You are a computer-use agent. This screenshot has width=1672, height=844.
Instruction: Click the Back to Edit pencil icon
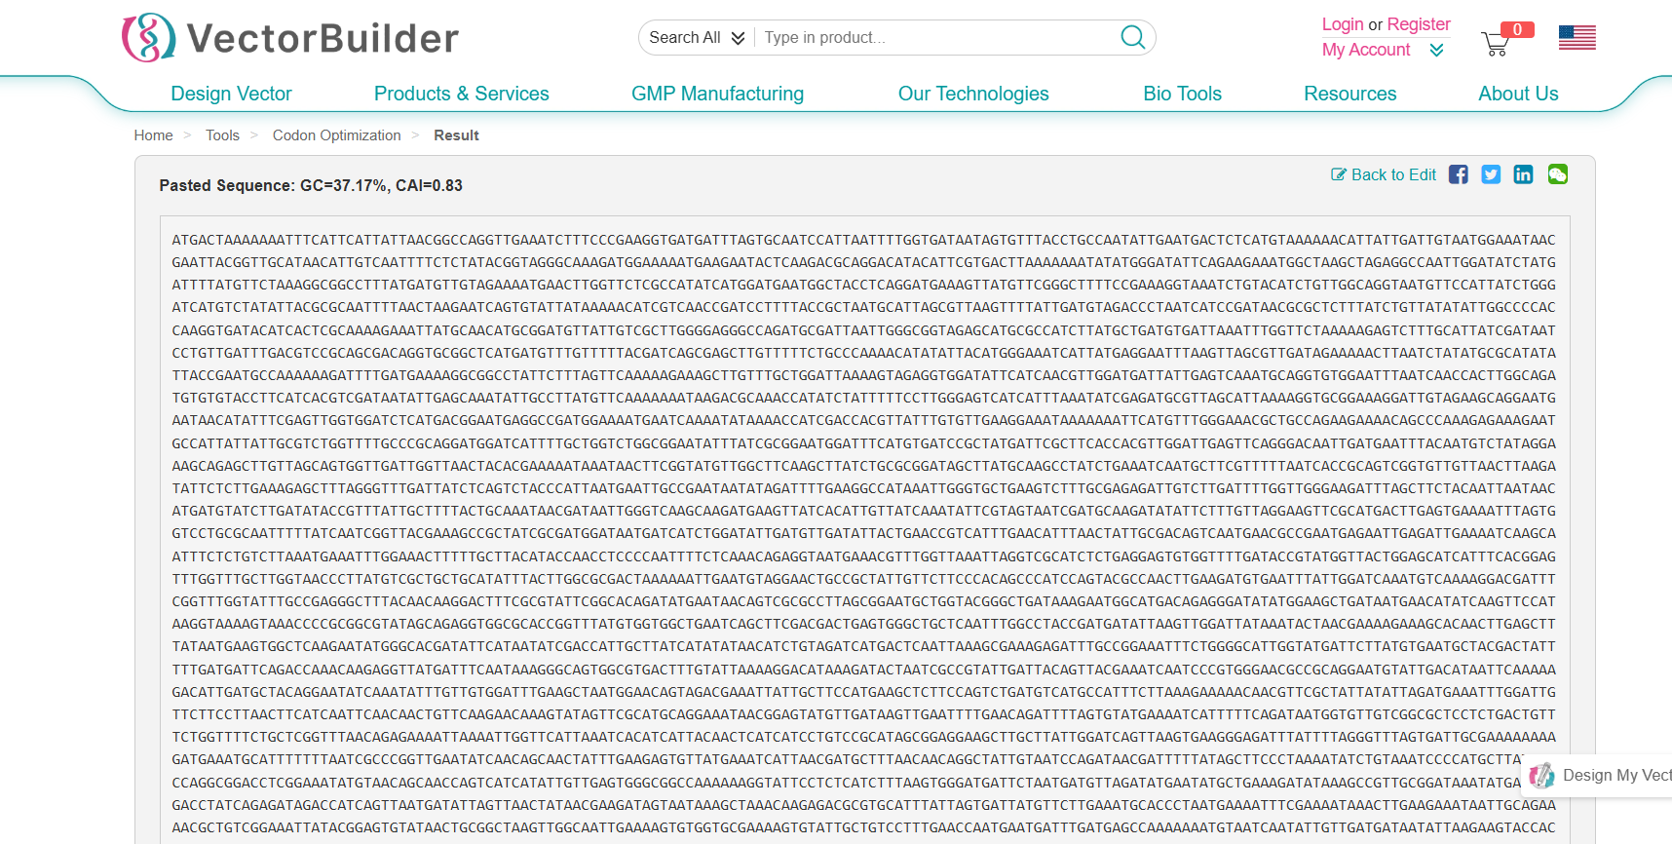(x=1339, y=174)
